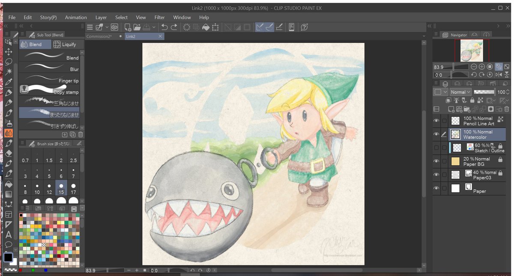This screenshot has height=276, width=514.
Task: Select the Gradient tool in the toolbar
Action: (x=8, y=194)
